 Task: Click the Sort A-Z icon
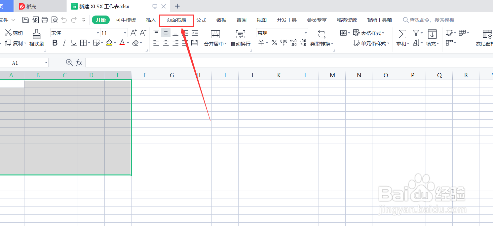[416, 43]
